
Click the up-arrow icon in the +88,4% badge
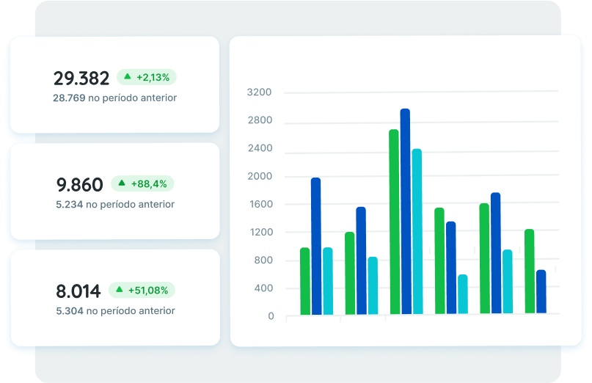click(x=122, y=183)
